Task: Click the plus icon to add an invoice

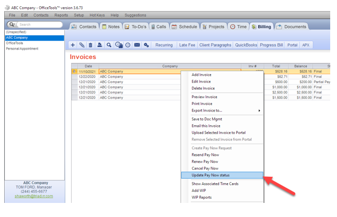Action: [73, 45]
